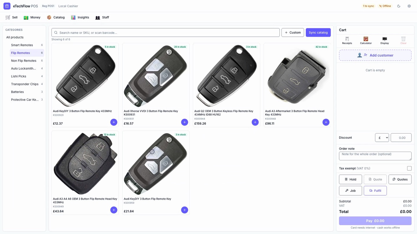Viewport: 417px width, 234px height.
Task: Click Audi A3 A4 A6 OEM image
Action: [x=85, y=164]
